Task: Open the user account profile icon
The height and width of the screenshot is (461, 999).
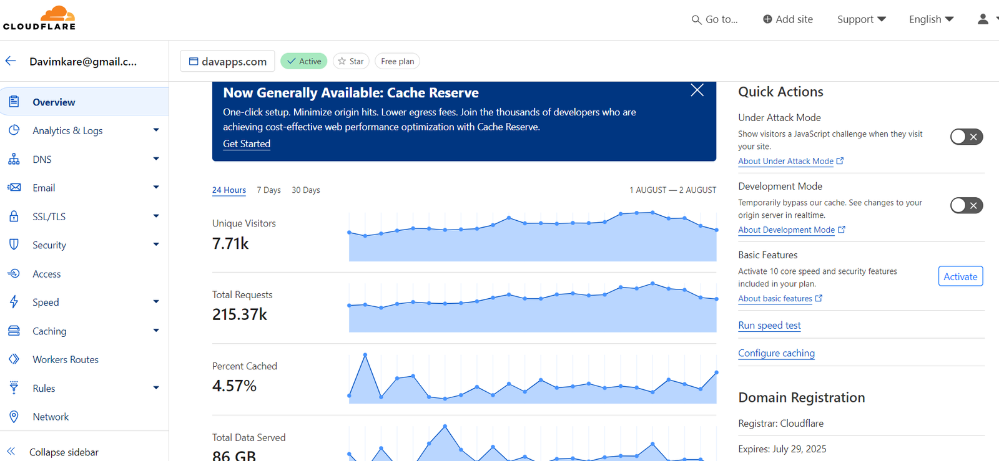Action: tap(983, 19)
